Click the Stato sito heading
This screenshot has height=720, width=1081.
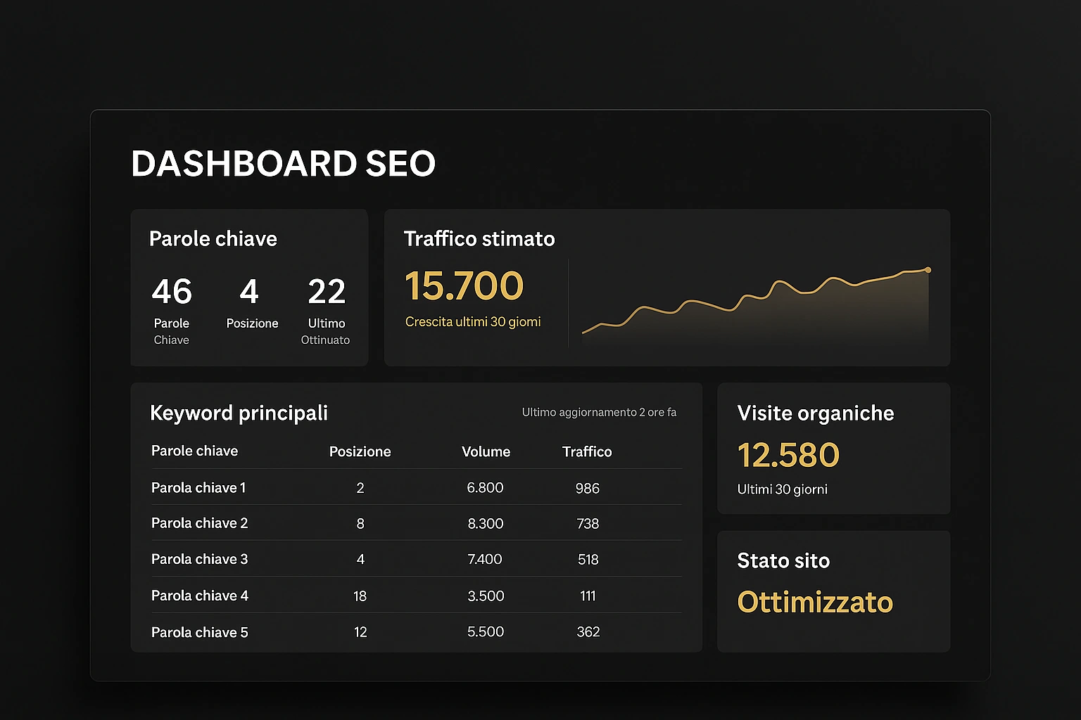click(x=783, y=561)
